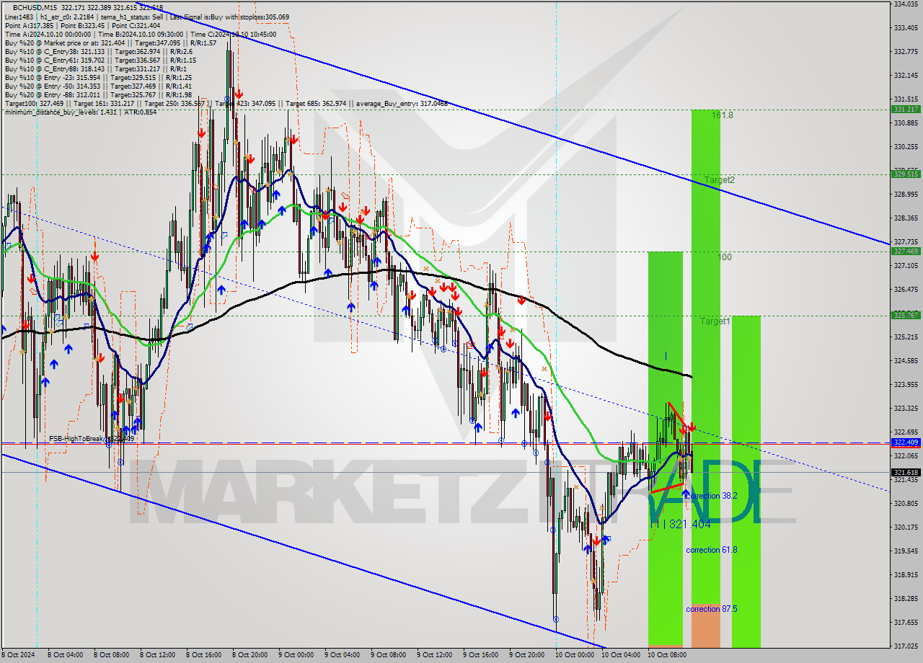Image resolution: width=923 pixels, height=663 pixels.
Task: Click the '10 Oct 08:00' time axis label
Action: (666, 655)
